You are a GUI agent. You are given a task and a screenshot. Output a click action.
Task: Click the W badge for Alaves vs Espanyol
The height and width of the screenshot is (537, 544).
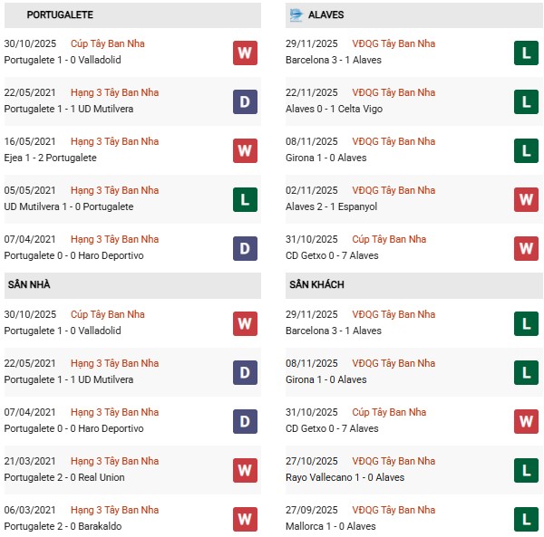526,199
